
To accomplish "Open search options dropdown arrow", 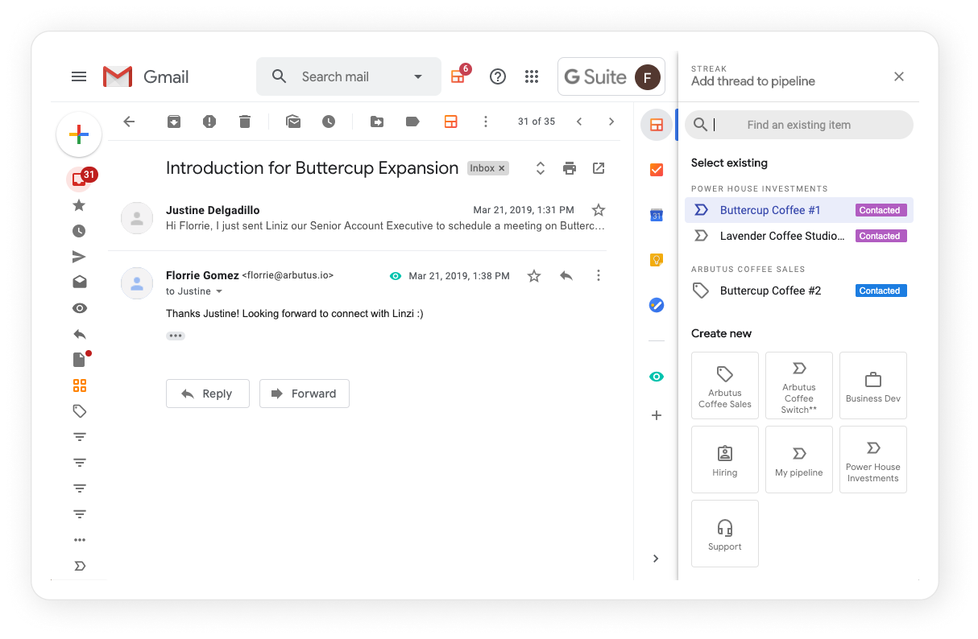I will click(418, 76).
